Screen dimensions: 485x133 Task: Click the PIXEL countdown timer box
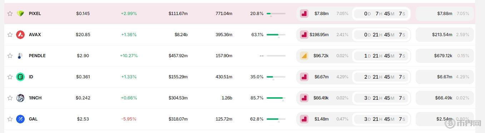tap(381, 14)
